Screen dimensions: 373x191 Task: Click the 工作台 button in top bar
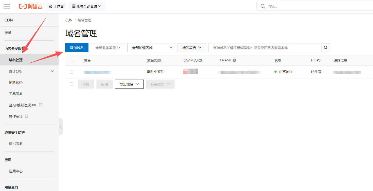coord(56,6)
